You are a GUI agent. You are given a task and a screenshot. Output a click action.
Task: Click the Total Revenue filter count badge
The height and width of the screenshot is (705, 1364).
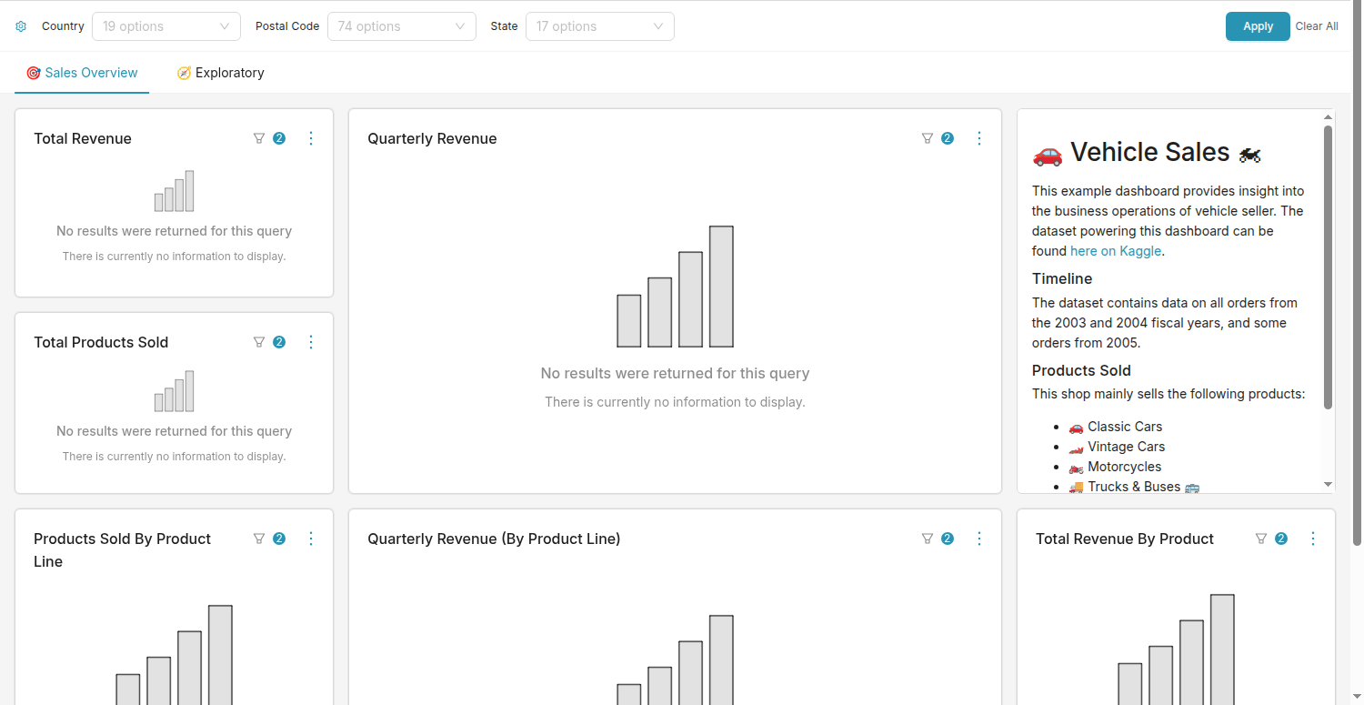pos(279,138)
